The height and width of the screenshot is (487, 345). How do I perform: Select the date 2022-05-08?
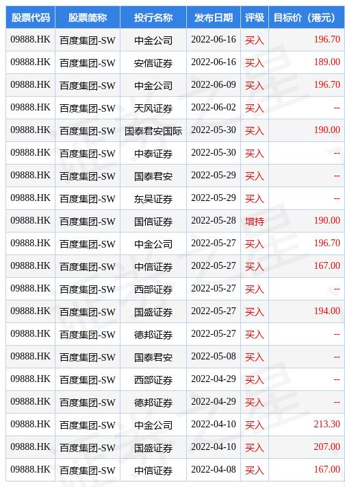pos(214,356)
